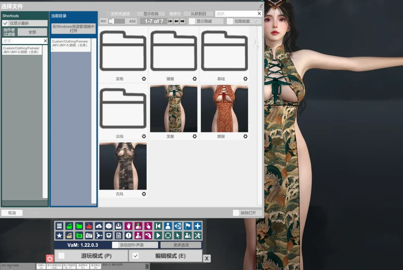This screenshot has height=270, width=403.
Task: Click the red power quit icon
Action: pos(50,258)
